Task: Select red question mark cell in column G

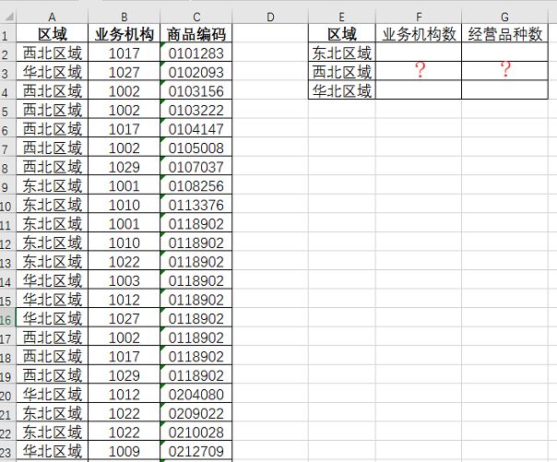Action: pos(504,71)
